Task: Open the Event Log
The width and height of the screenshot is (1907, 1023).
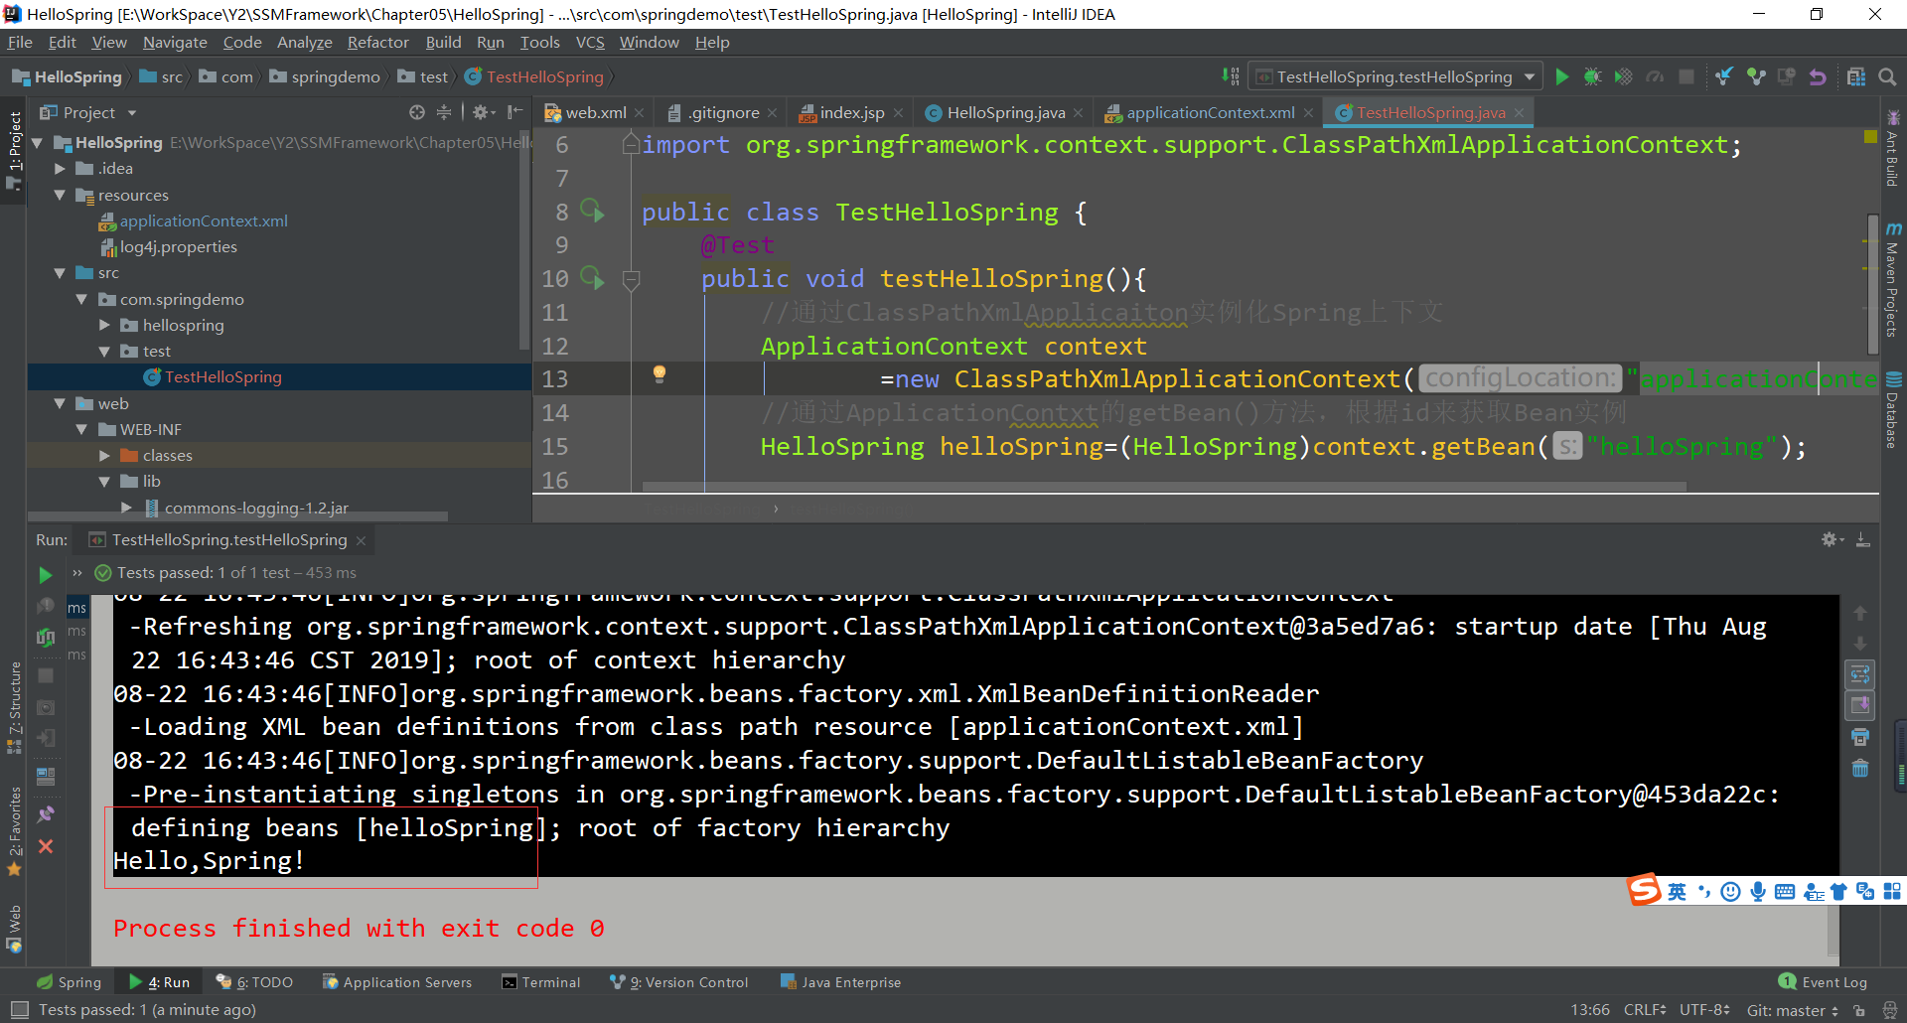Action: (1823, 982)
